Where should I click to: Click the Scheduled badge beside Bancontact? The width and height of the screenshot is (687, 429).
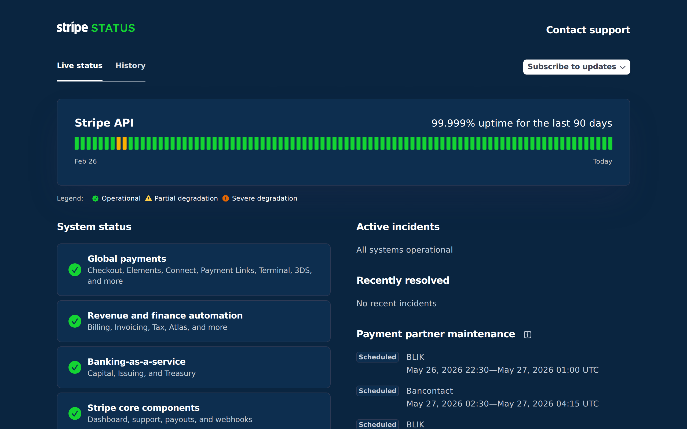point(377,391)
